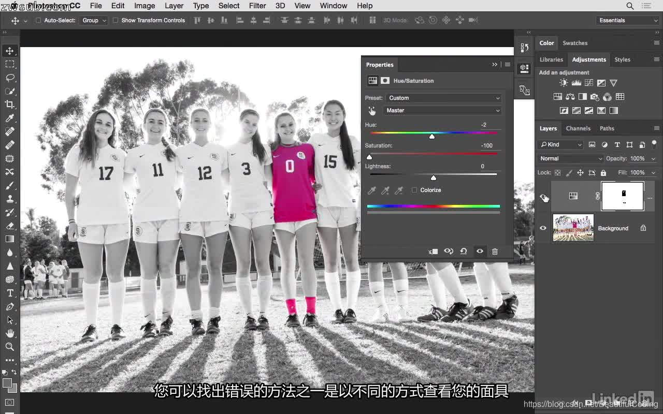
Task: Select the Eyedropper tool in the toolbar
Action: 10,118
